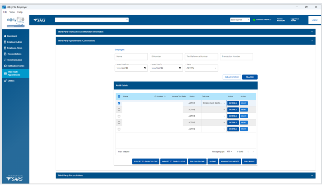The width and height of the screenshot is (322, 186).
Task: Click EXPORT TO PAYROLL FILE button
Action: click(146, 162)
